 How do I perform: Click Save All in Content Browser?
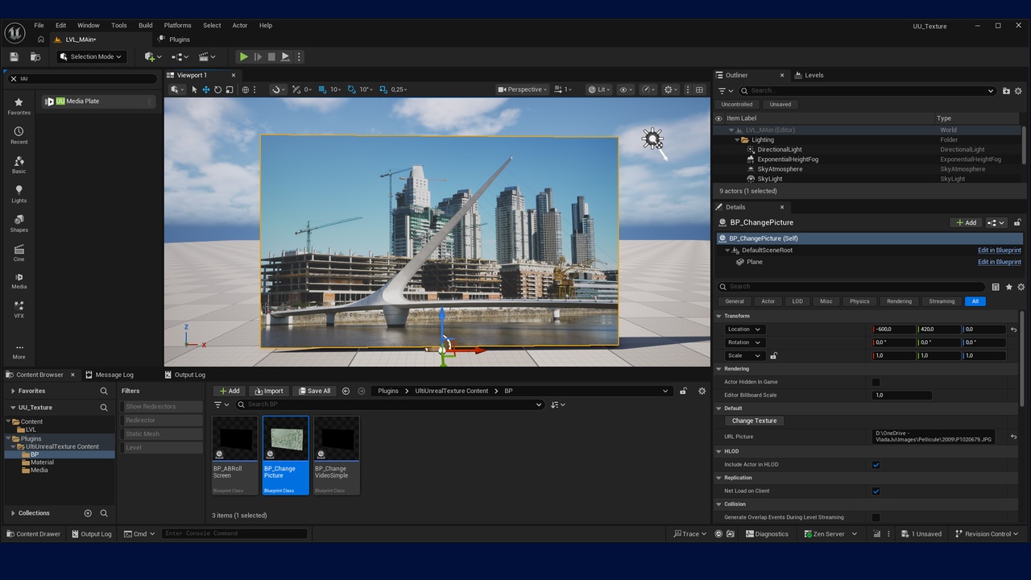[314, 391]
